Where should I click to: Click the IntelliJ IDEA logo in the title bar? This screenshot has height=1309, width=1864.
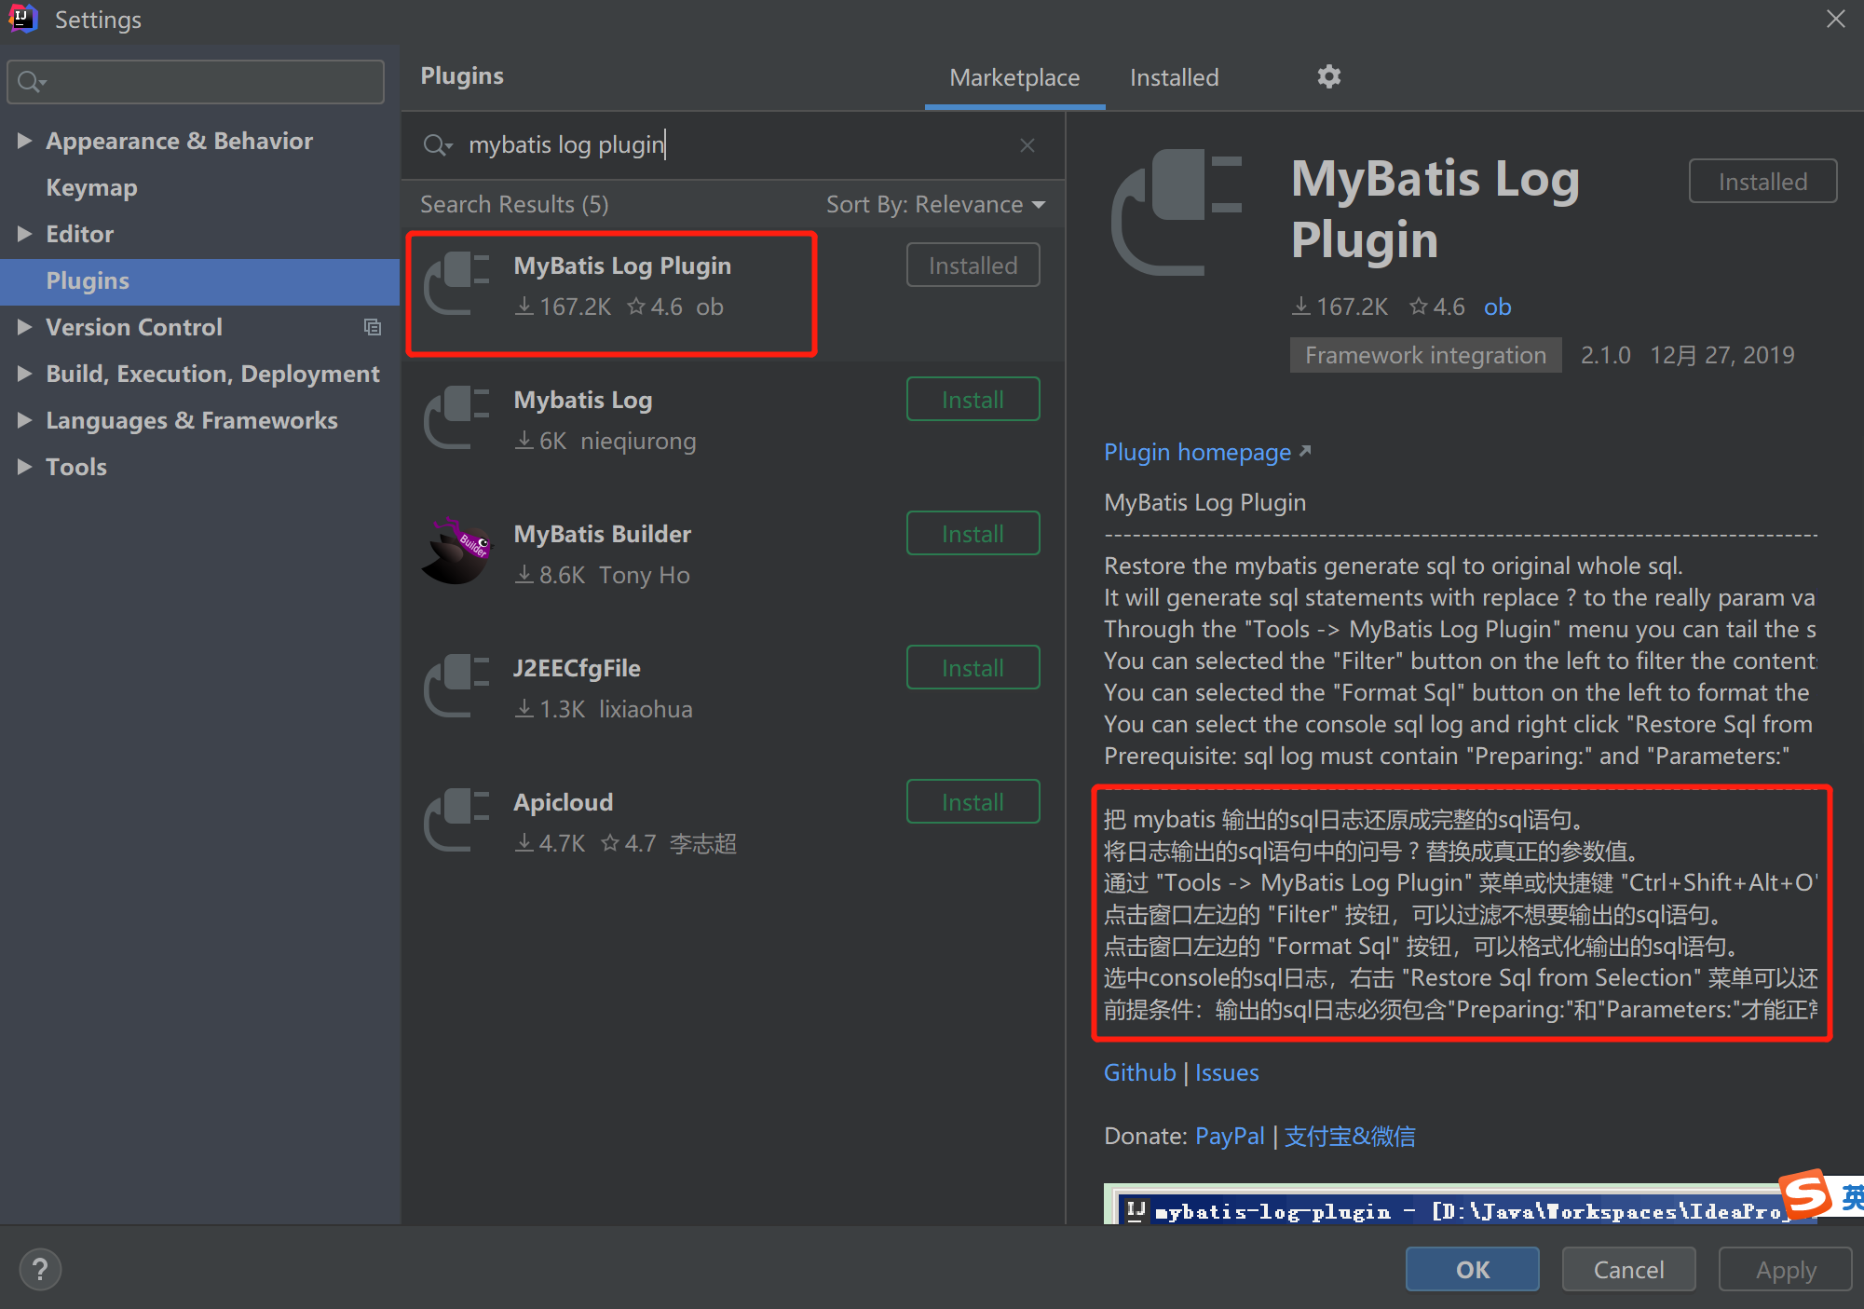(22, 19)
